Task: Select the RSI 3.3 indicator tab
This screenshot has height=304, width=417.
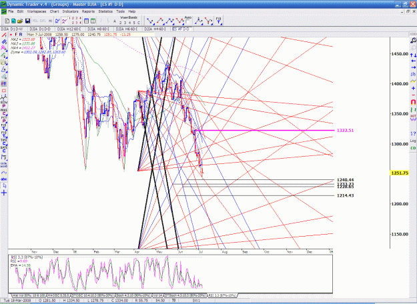Action: [222, 295]
